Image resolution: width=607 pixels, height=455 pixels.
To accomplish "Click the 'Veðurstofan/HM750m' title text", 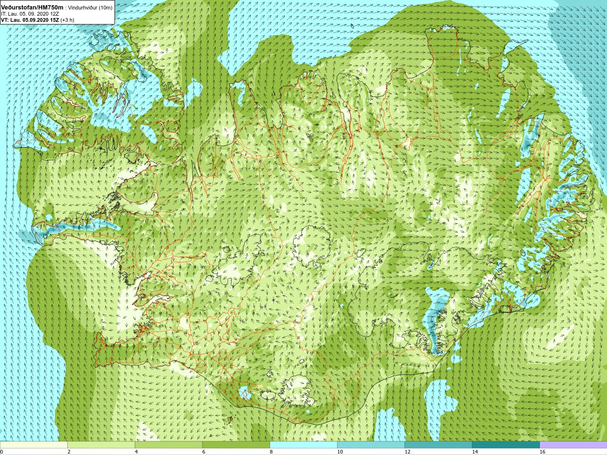I will coord(32,7).
